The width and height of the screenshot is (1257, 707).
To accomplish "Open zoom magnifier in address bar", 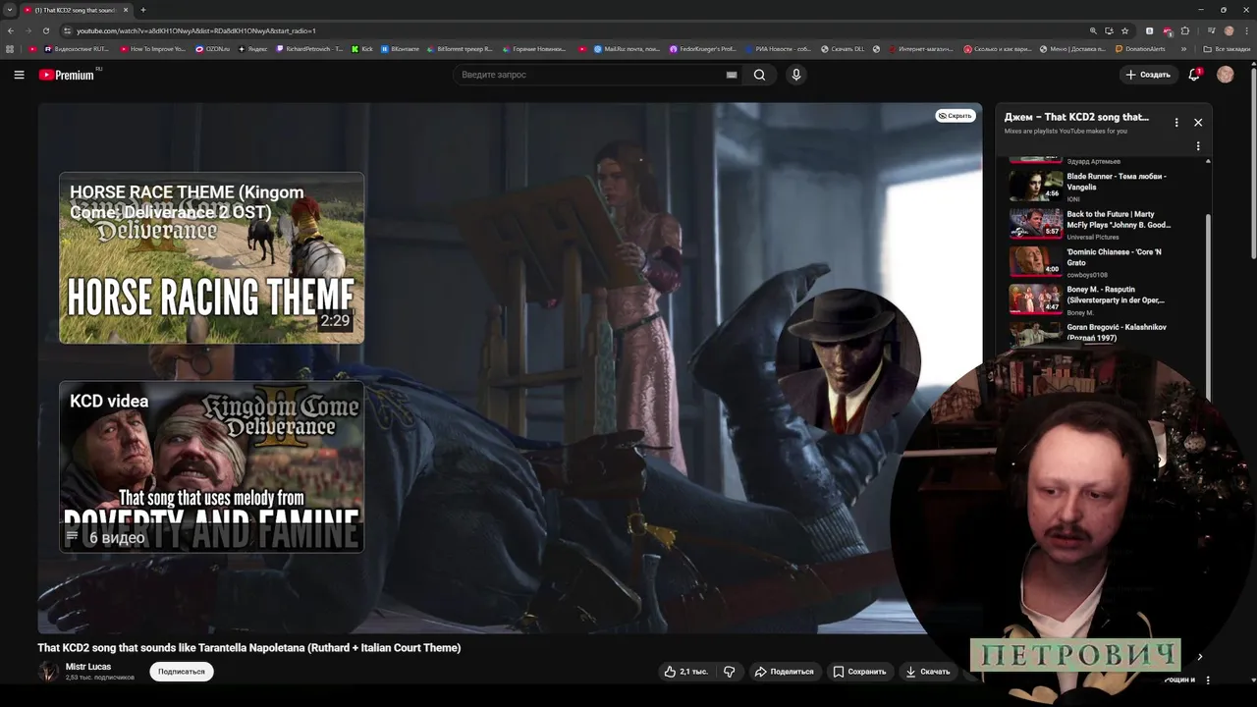I will 1093,30.
